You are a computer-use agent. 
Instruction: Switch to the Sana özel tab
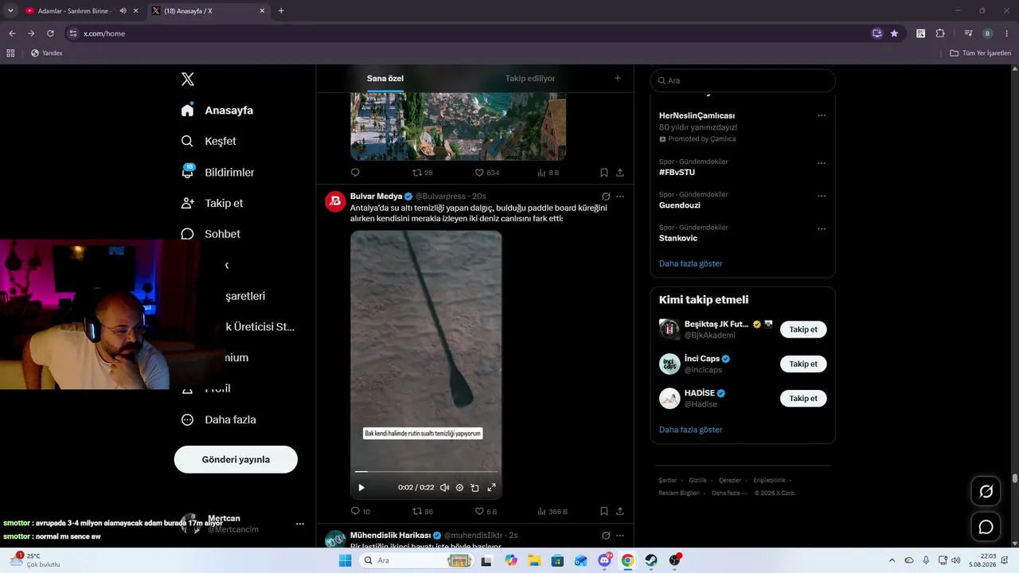[385, 78]
